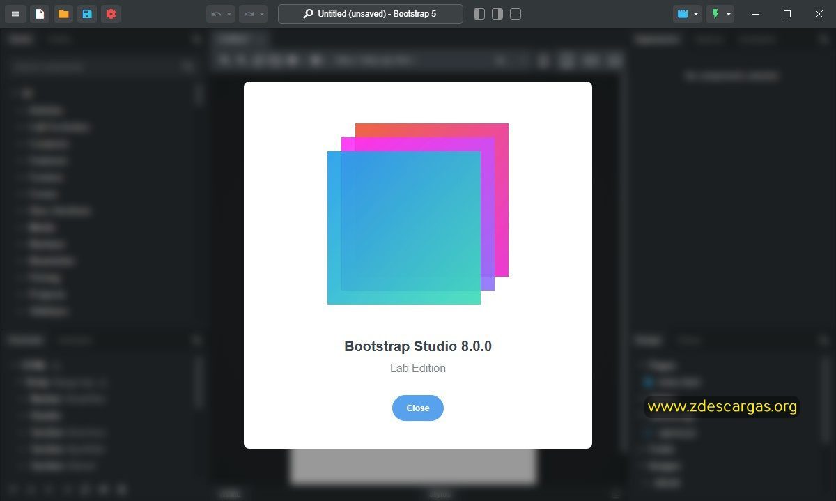The height and width of the screenshot is (501, 836).
Task: Open the Preview options dropdown arrow
Action: point(695,14)
